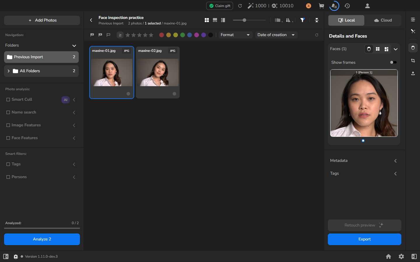
Task: Open the adjustments sliders icon
Action: click(413, 20)
